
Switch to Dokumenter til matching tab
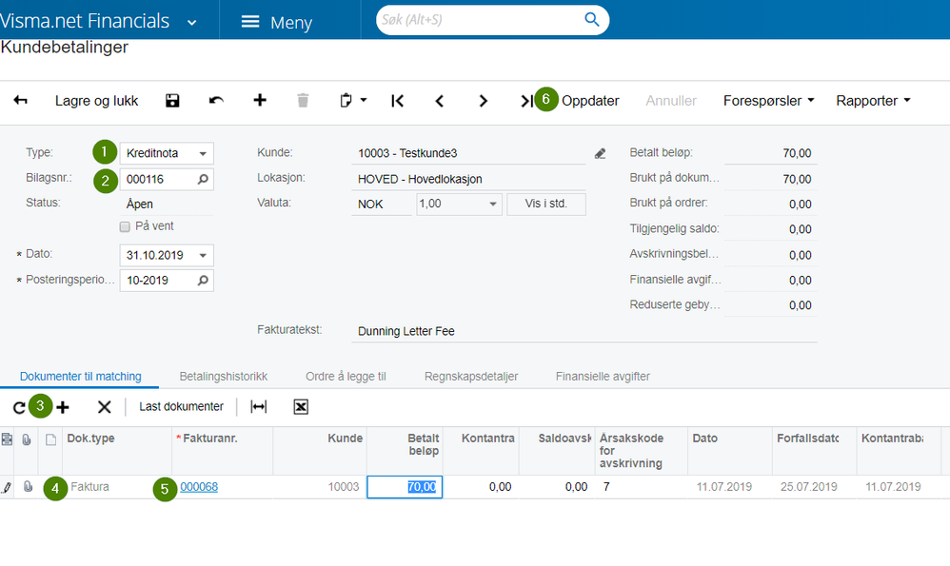[x=81, y=377]
